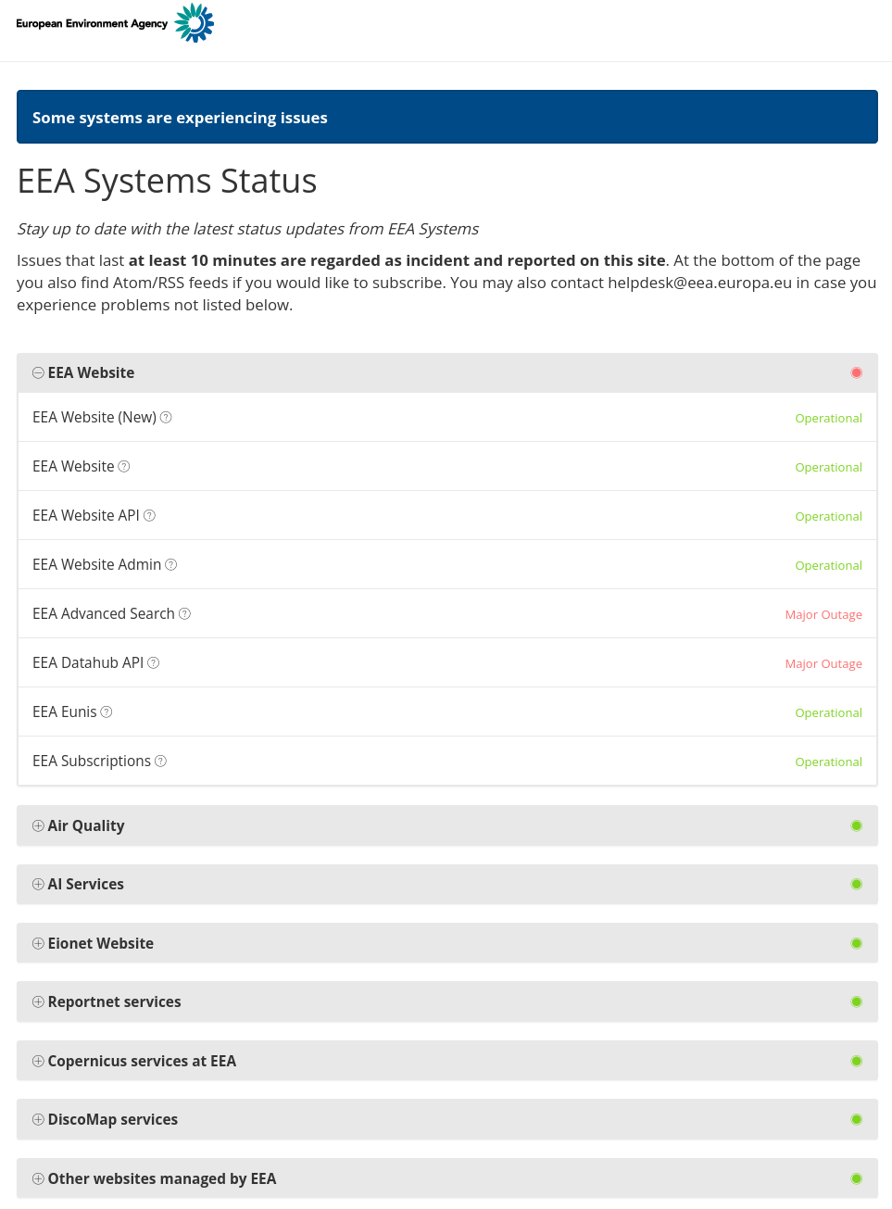Expand the DiscoMap services group
The image size is (892, 1209).
coord(38,1120)
